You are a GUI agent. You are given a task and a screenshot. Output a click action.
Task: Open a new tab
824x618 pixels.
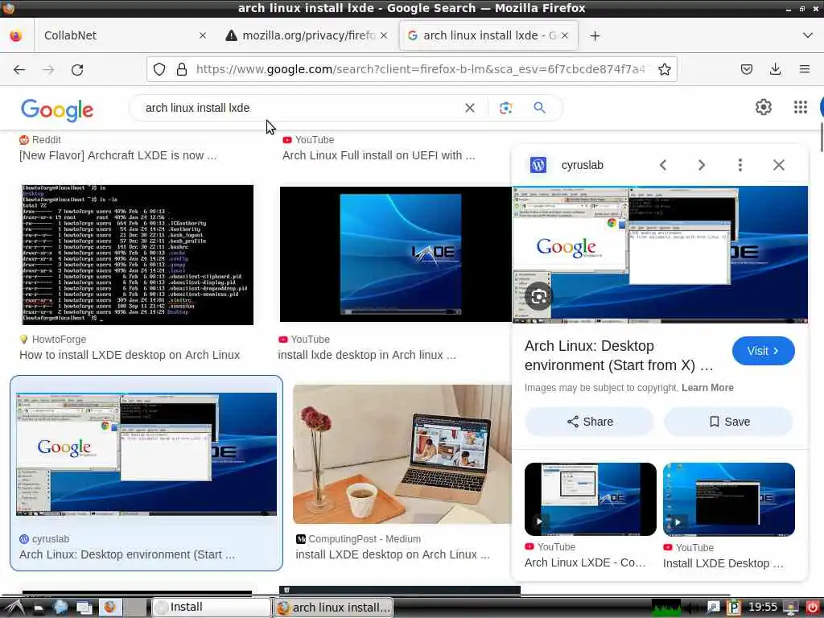click(595, 35)
